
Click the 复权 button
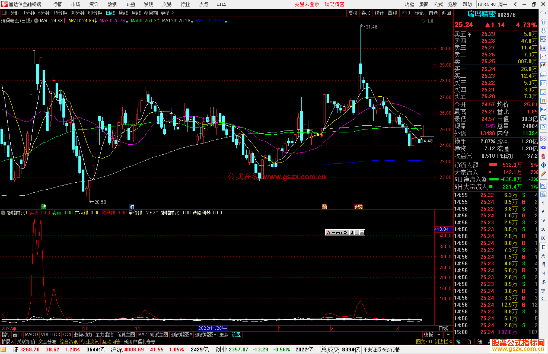click(x=353, y=13)
